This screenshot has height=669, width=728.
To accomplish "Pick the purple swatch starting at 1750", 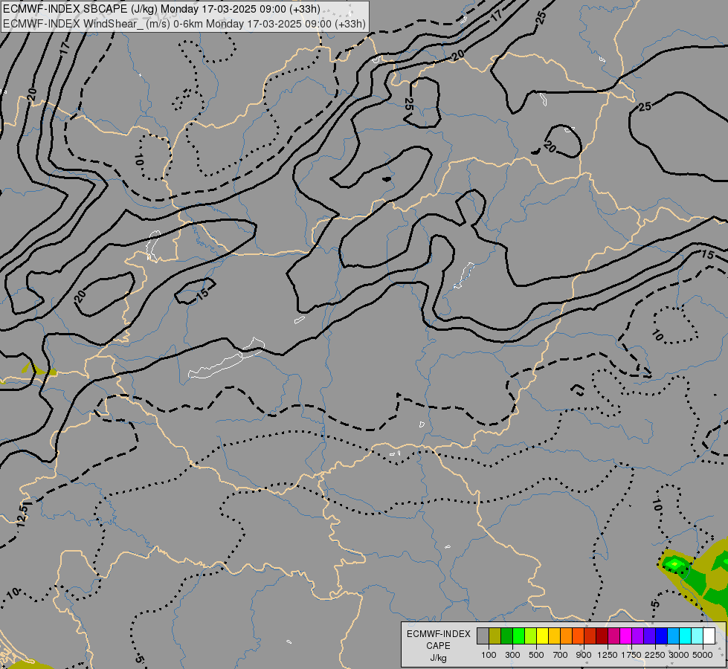I will [637, 636].
